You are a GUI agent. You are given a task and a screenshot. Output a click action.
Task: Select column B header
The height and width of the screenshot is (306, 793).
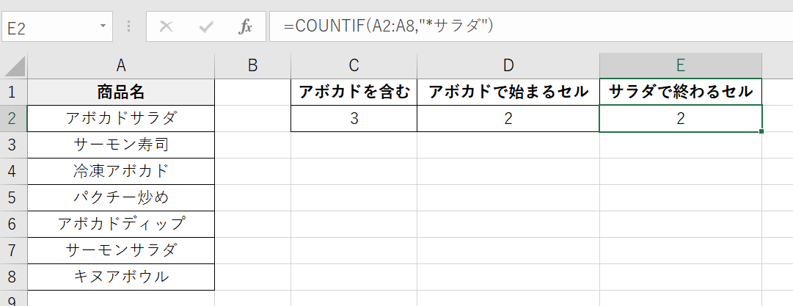[253, 66]
